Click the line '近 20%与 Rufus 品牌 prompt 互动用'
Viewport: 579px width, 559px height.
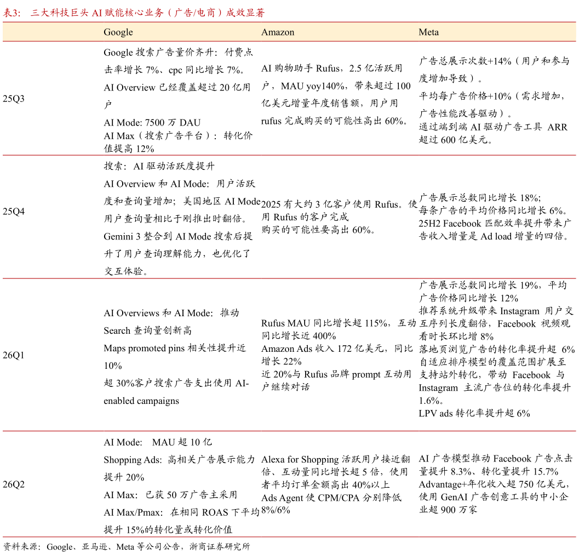[x=336, y=374]
